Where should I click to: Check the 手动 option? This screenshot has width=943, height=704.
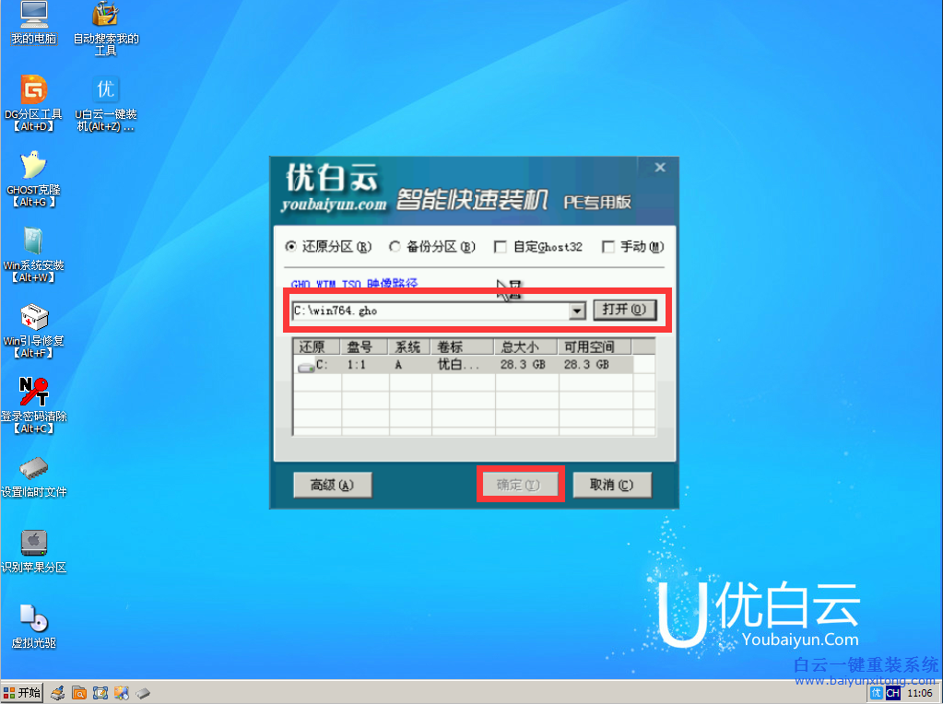pos(607,246)
